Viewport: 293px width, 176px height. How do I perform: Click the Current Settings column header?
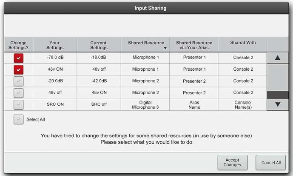click(99, 45)
